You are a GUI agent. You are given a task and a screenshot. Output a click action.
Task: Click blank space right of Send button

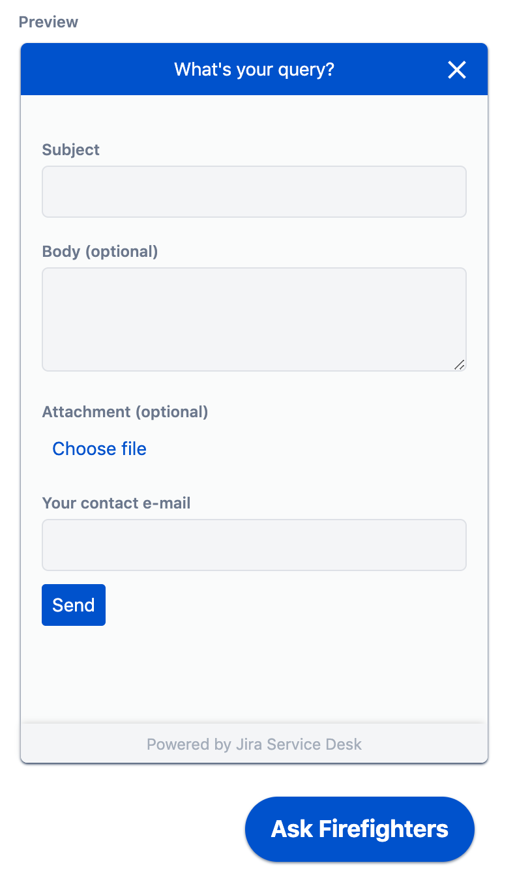pyautogui.click(x=287, y=605)
